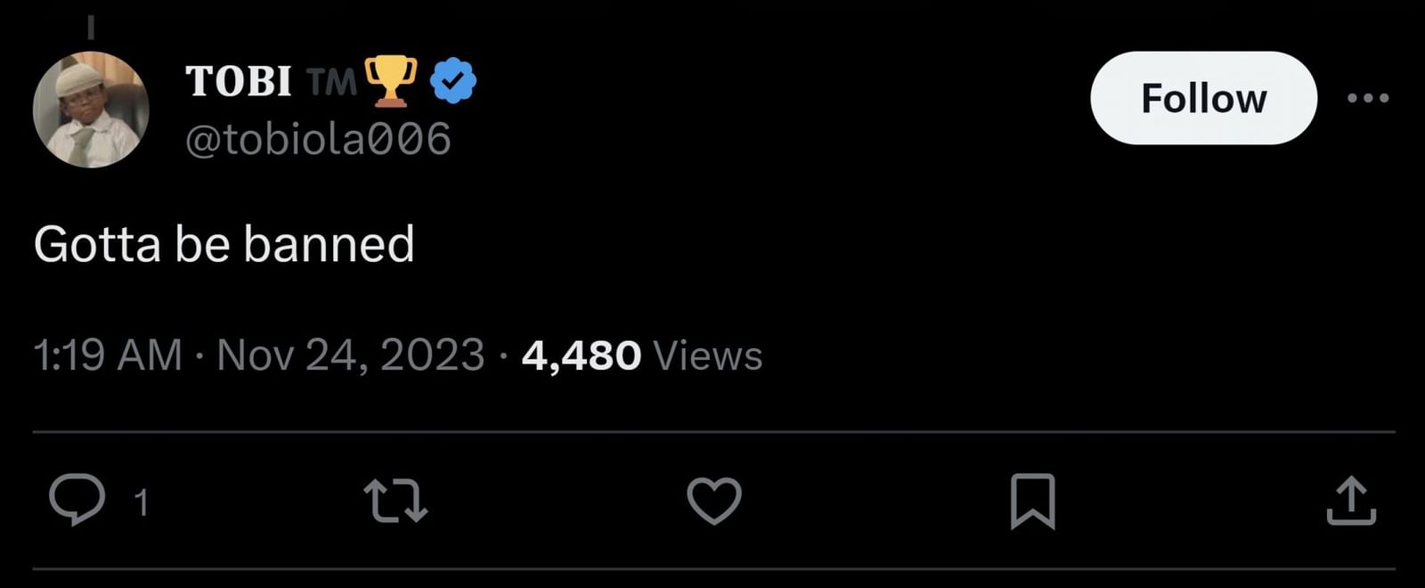This screenshot has width=1425, height=588.
Task: Click the TM symbol after the name
Action: point(331,83)
